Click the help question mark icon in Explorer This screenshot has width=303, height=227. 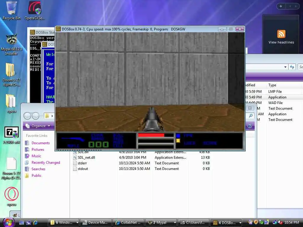250,126
